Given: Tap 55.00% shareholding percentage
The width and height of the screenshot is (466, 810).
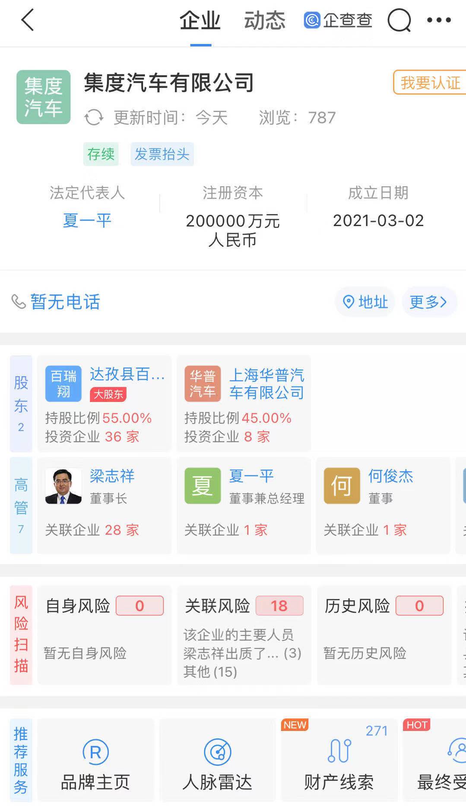Looking at the screenshot, I should [x=127, y=418].
